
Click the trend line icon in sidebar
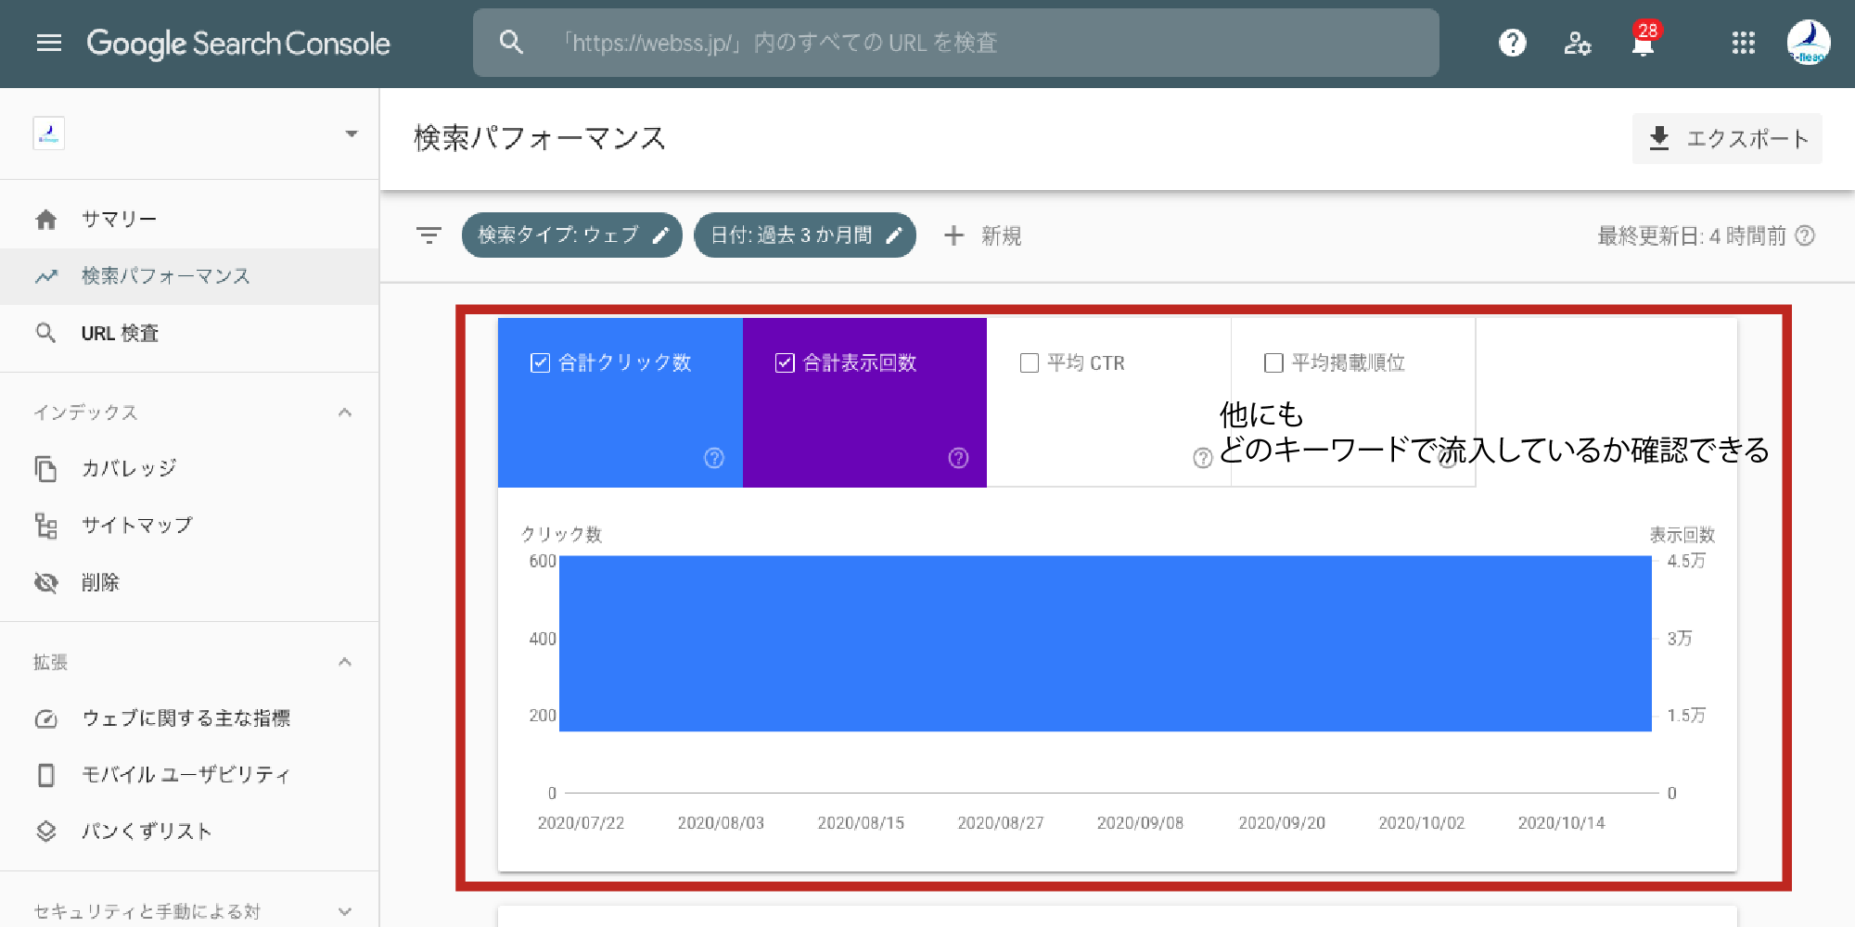(46, 276)
